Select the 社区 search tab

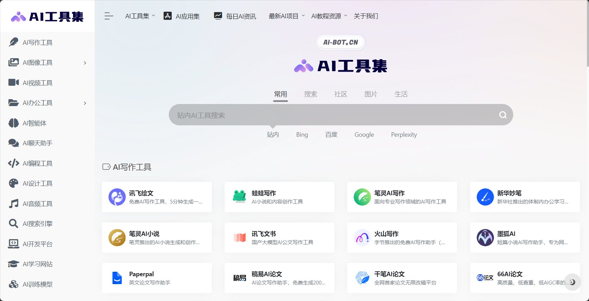click(341, 94)
